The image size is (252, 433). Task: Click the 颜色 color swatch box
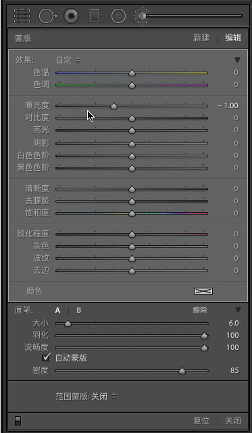click(203, 291)
